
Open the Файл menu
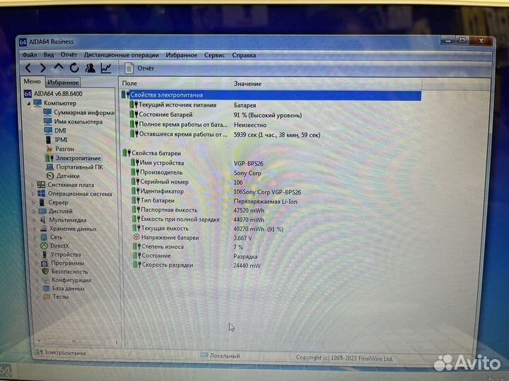pyautogui.click(x=30, y=55)
